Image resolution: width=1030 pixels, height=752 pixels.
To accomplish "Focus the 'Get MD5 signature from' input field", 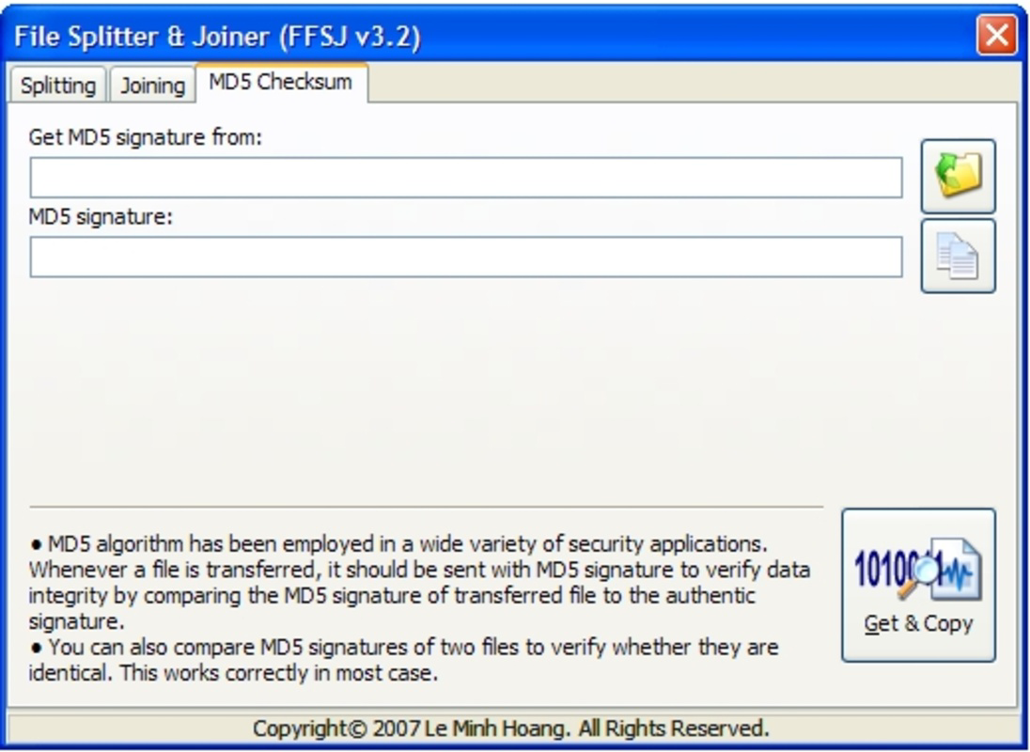I will (x=466, y=178).
